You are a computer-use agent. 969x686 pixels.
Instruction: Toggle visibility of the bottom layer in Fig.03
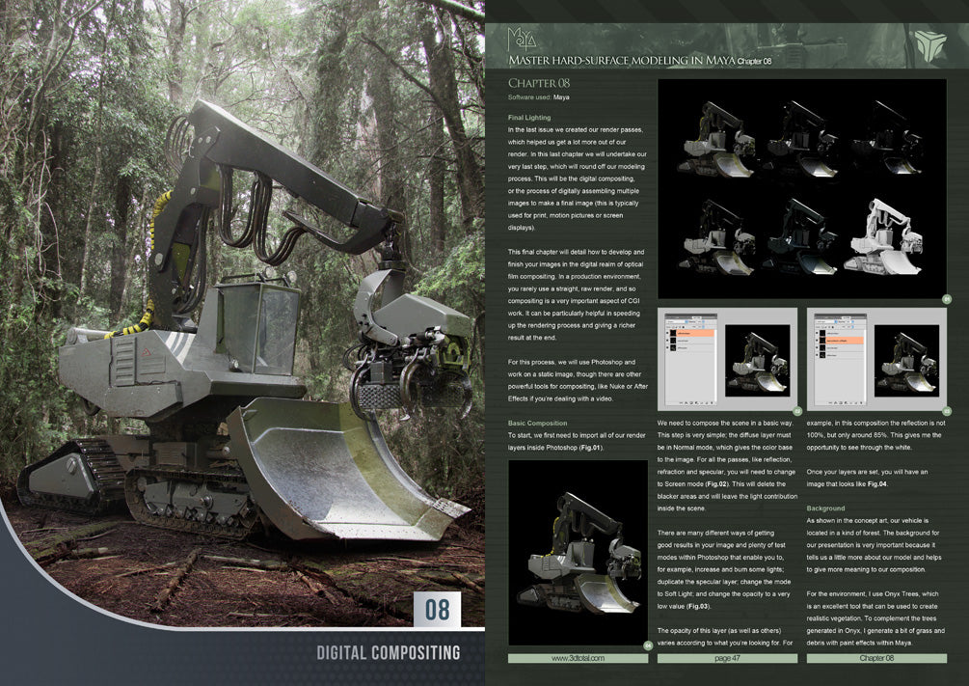pos(817,355)
